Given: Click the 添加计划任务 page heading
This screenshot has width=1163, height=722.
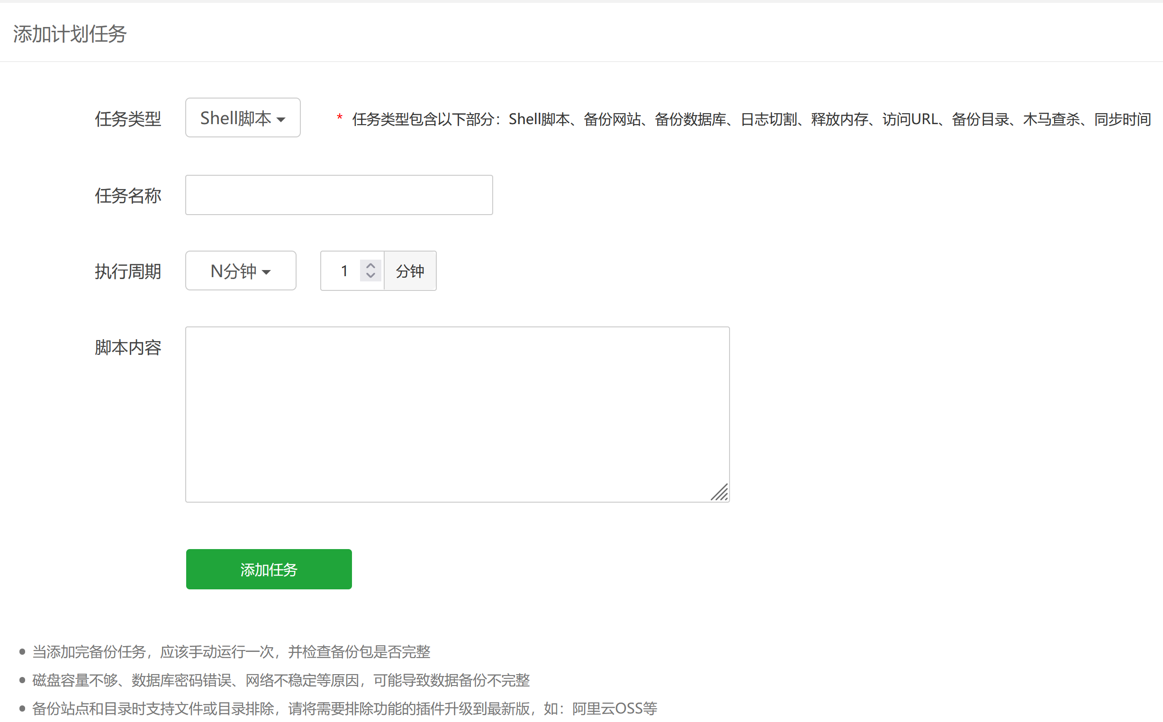Looking at the screenshot, I should [70, 34].
